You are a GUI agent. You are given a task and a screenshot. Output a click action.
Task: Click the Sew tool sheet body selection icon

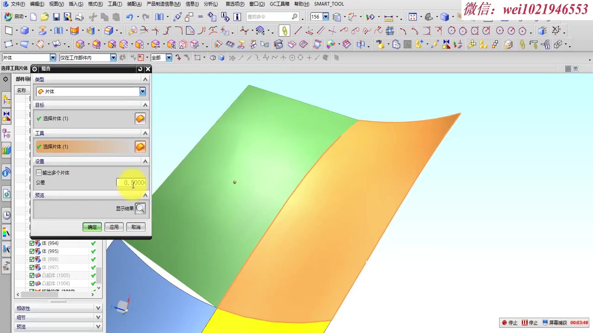pyautogui.click(x=140, y=147)
